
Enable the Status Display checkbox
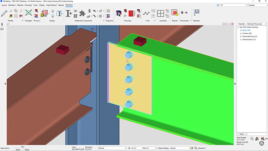(x=157, y=148)
